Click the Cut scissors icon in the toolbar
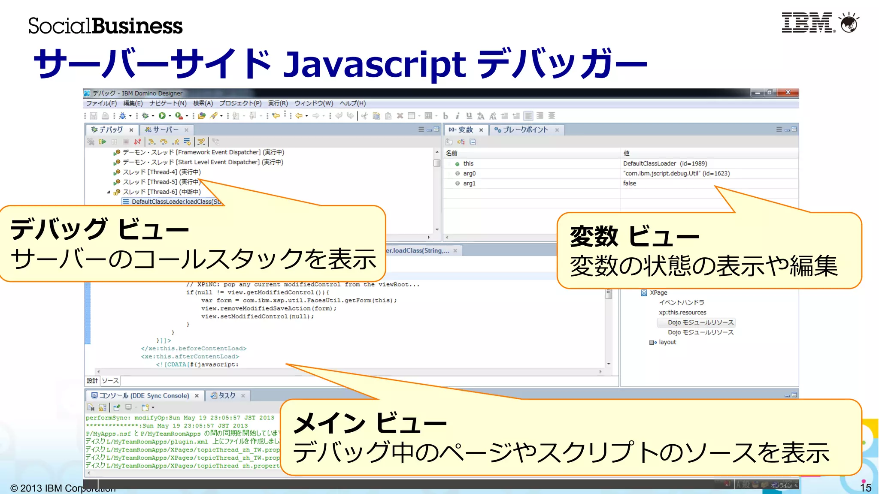 coord(364,116)
